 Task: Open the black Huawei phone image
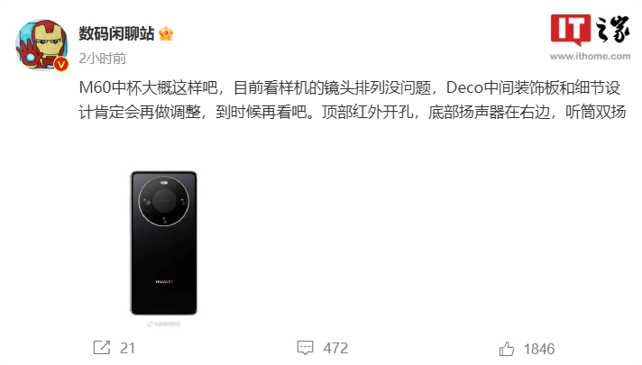pos(163,243)
